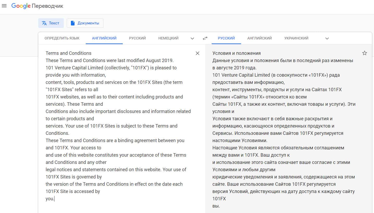Select Русский as the target language

pyautogui.click(x=226, y=38)
